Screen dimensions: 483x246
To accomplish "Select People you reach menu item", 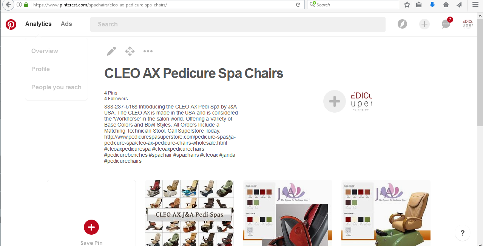I will pyautogui.click(x=56, y=87).
